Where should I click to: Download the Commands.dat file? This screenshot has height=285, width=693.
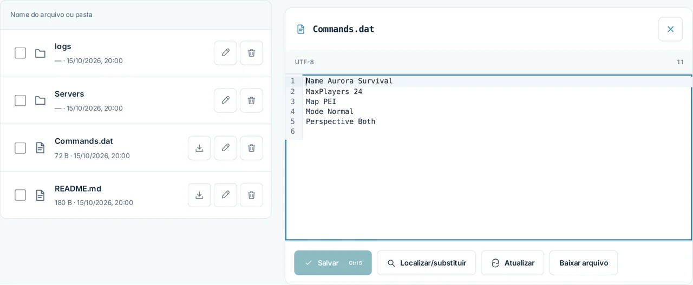199,148
